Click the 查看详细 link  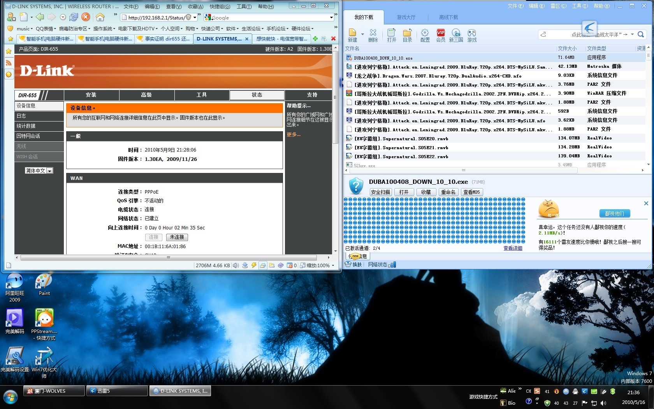pyautogui.click(x=513, y=248)
